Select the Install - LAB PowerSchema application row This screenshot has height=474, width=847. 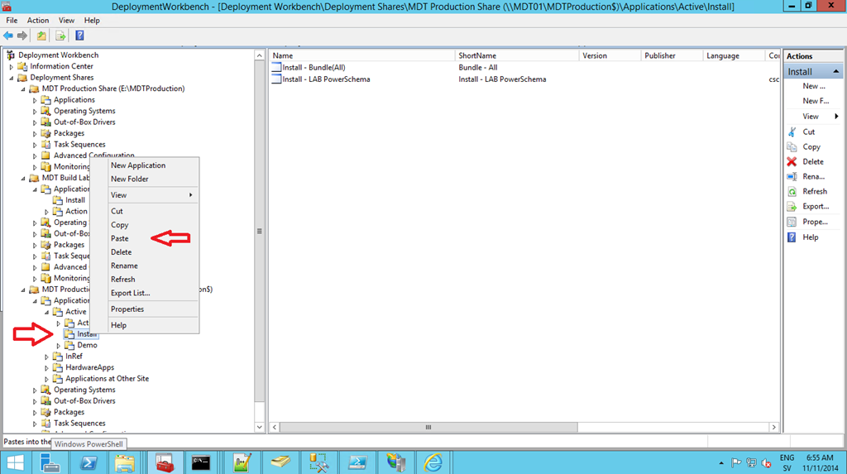(x=326, y=79)
